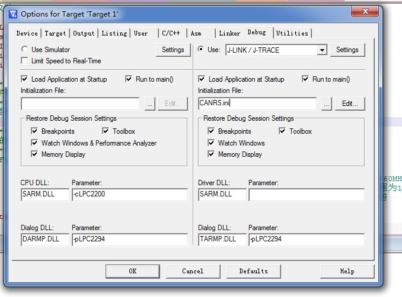
Task: Open the Output tab
Action: pos(84,33)
